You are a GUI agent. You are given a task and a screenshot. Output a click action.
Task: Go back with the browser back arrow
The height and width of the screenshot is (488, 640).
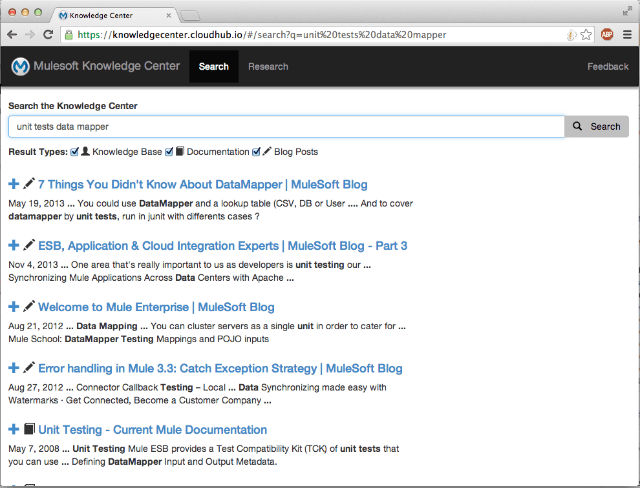pyautogui.click(x=13, y=35)
